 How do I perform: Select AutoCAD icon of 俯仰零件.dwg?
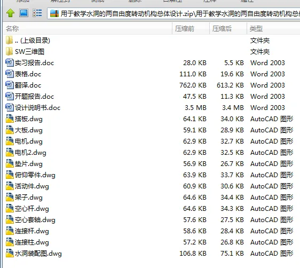(10, 175)
